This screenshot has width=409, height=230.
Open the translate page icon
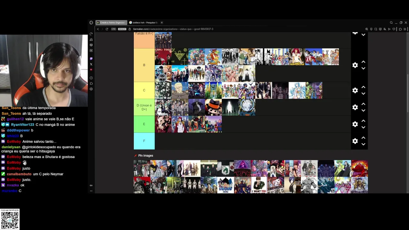(x=385, y=29)
